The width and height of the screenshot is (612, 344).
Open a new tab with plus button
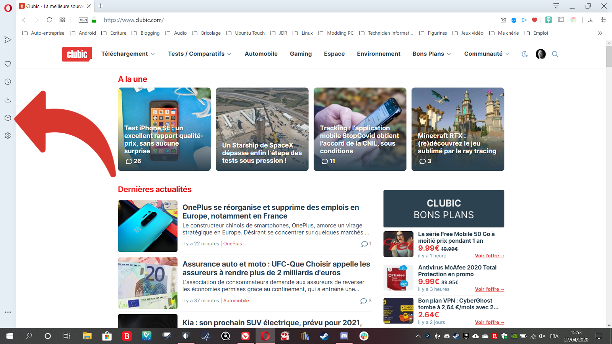pos(101,6)
